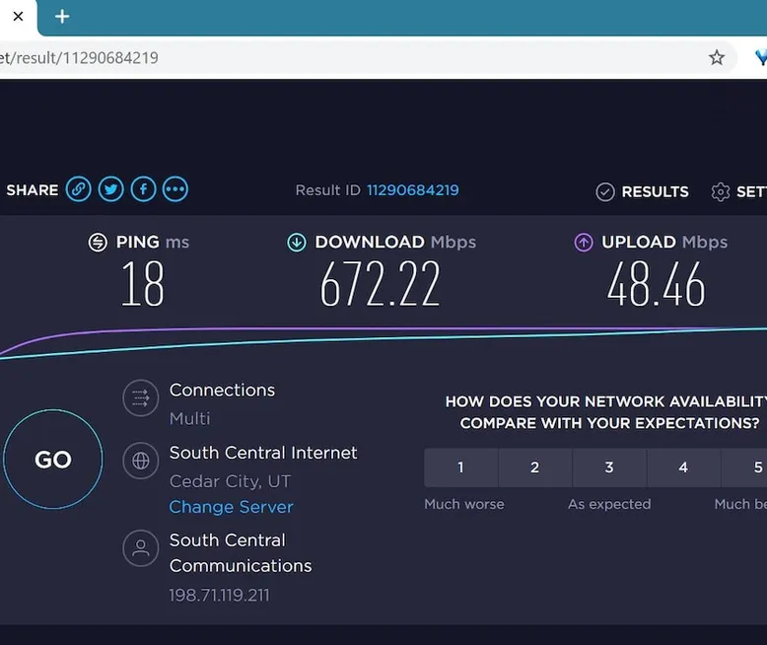Select the ping value 18
Image resolution: width=767 pixels, height=645 pixels.
(x=142, y=284)
